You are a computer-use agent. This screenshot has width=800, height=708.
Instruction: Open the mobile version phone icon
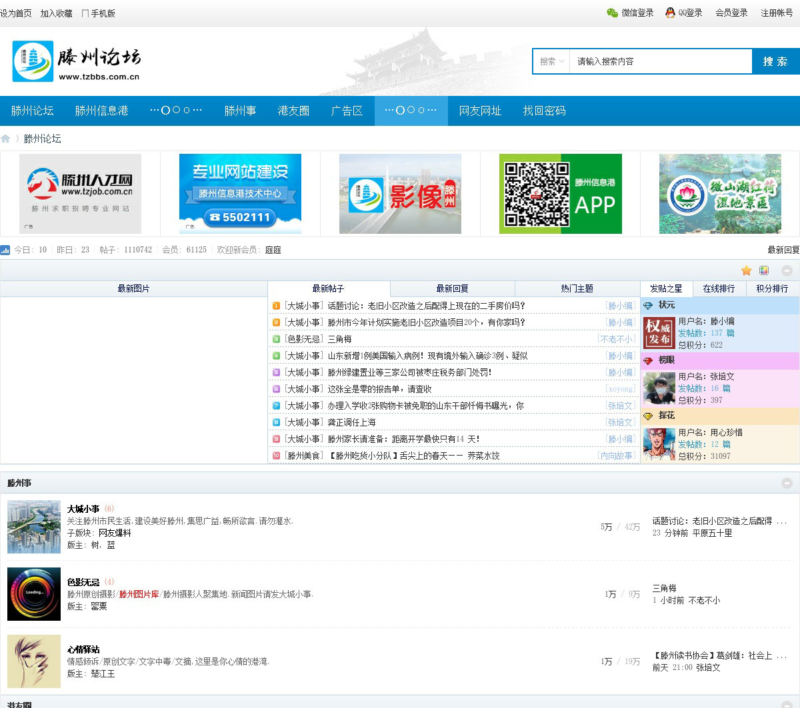(x=85, y=13)
